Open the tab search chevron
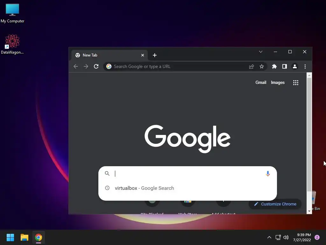This screenshot has height=245, width=326. pyautogui.click(x=261, y=52)
